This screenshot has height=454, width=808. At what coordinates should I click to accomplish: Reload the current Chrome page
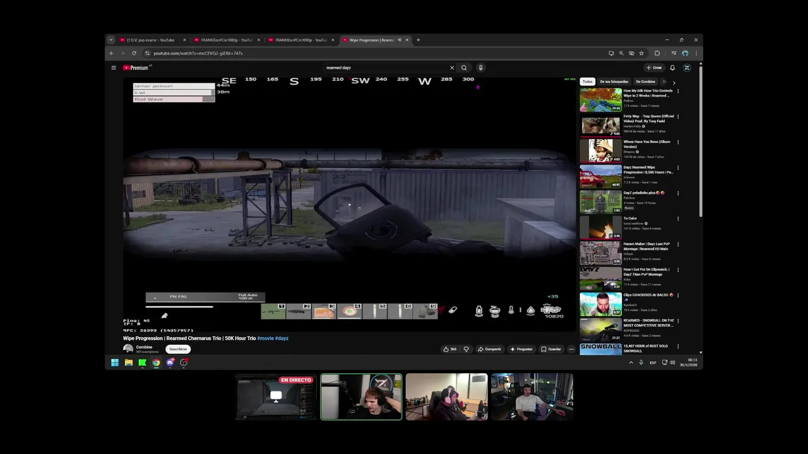tap(134, 53)
